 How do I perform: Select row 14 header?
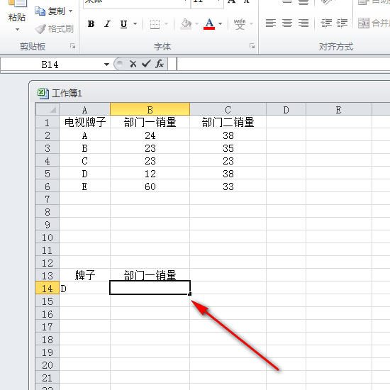click(x=48, y=289)
